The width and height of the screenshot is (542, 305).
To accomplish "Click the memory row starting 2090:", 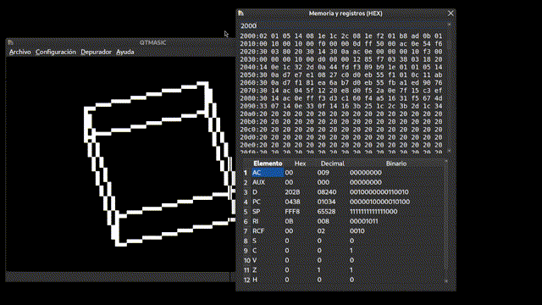I will pos(341,106).
